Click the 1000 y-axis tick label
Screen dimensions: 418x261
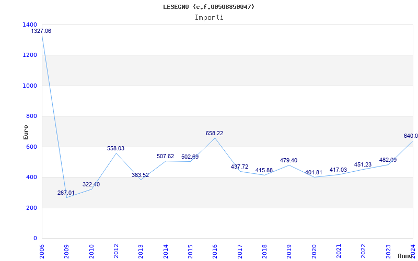click(x=30, y=86)
